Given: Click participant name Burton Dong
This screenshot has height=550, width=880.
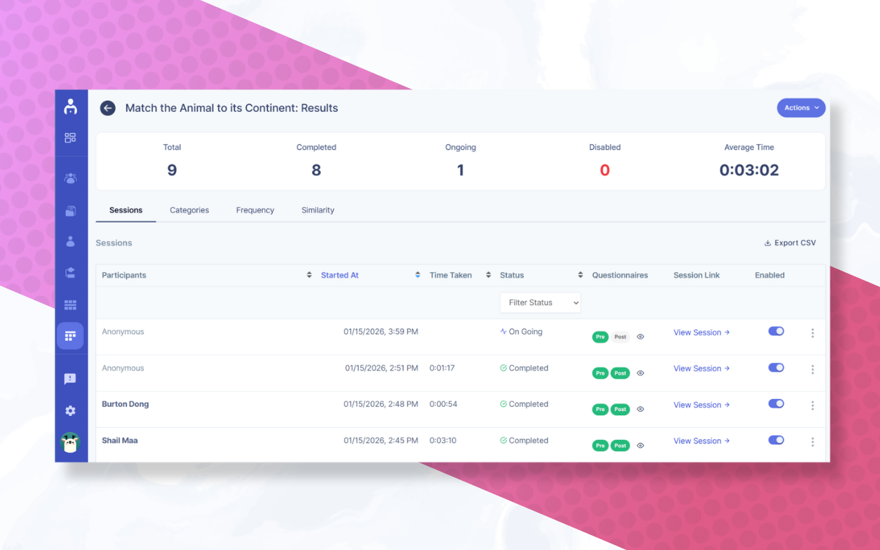Looking at the screenshot, I should click(x=125, y=404).
